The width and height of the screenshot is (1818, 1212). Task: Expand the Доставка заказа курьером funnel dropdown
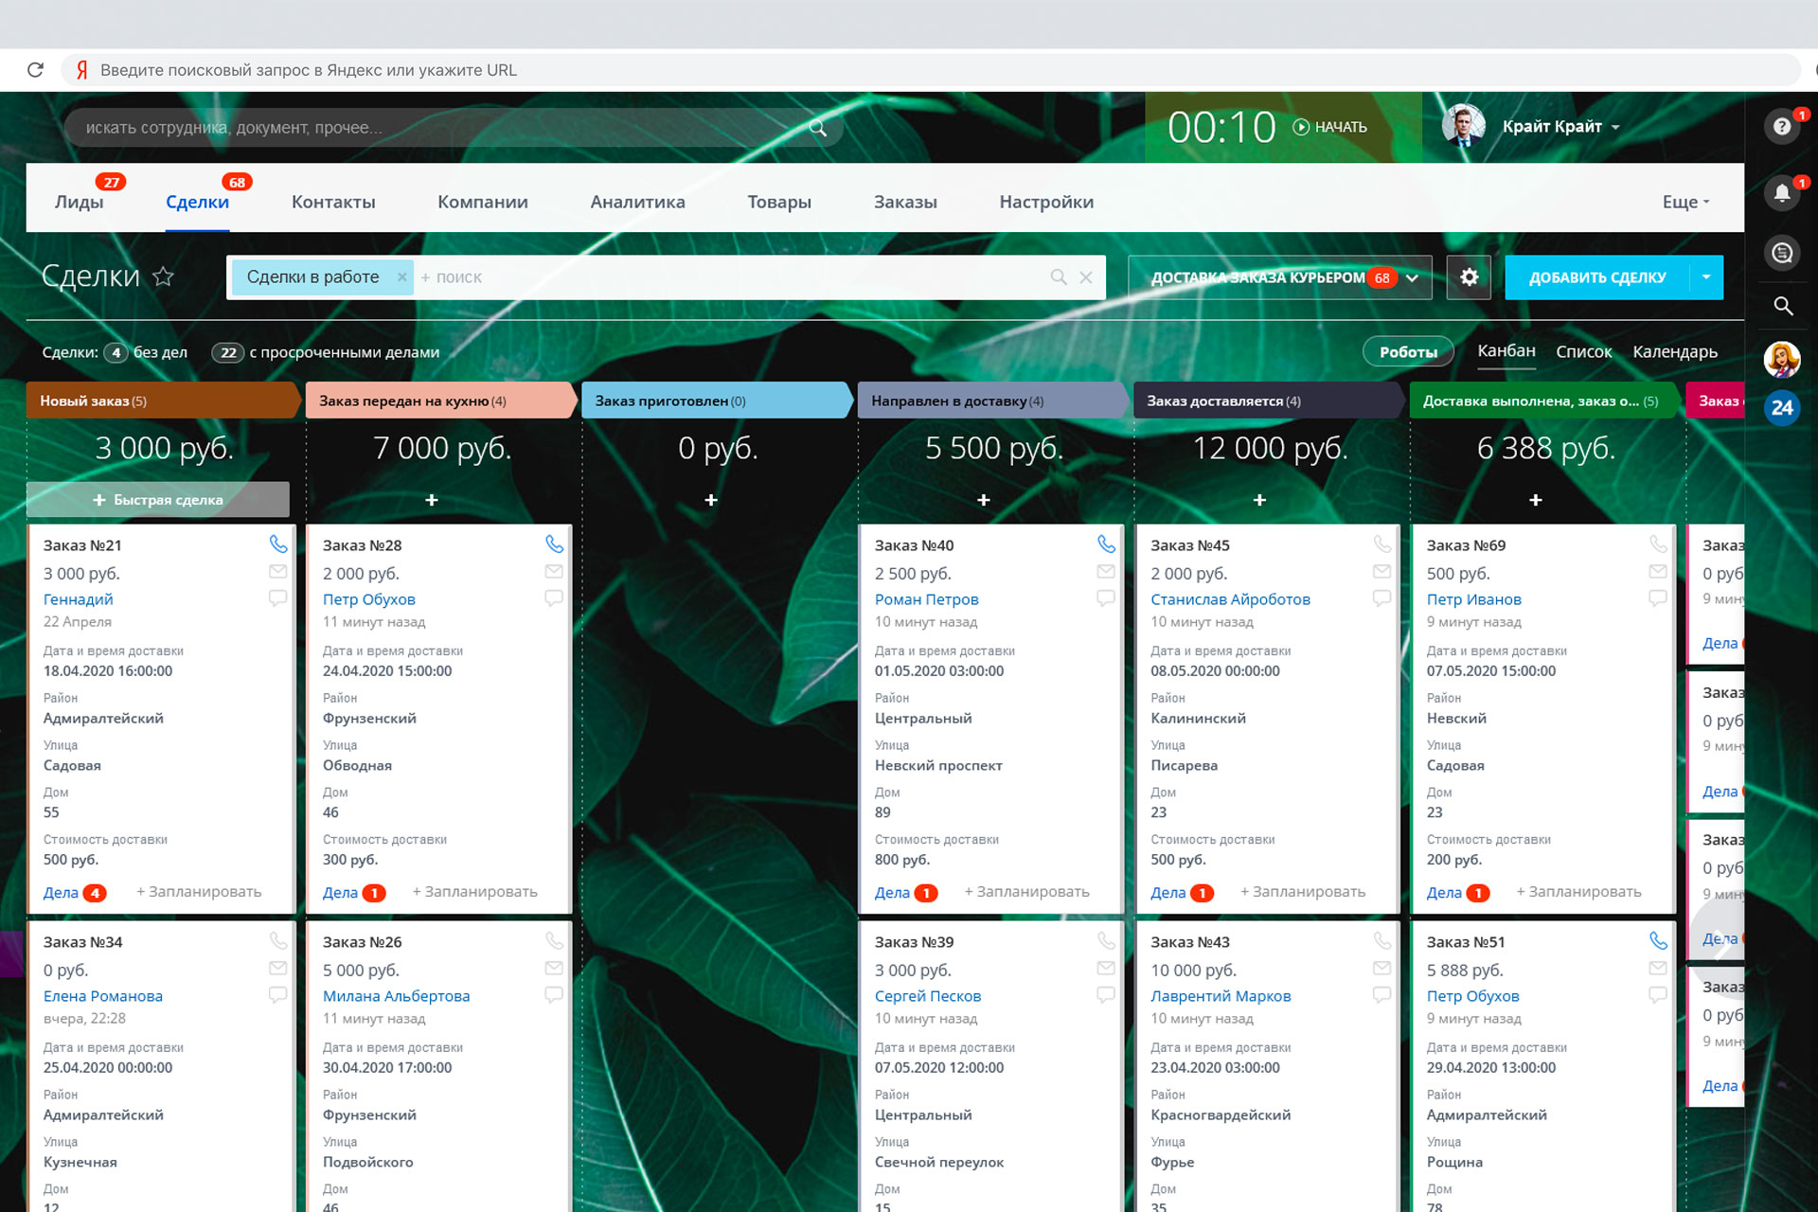click(1412, 278)
